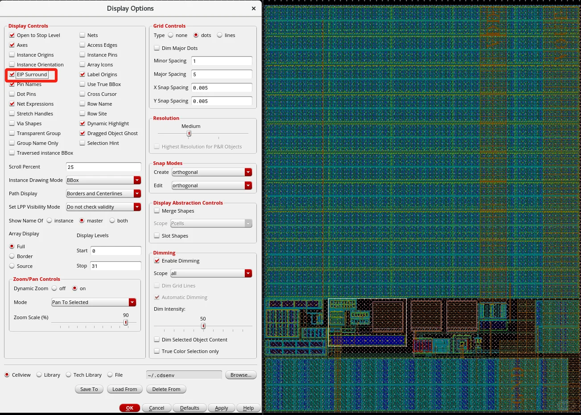The height and width of the screenshot is (415, 581).
Task: Select the dots grid type
Action: [196, 35]
